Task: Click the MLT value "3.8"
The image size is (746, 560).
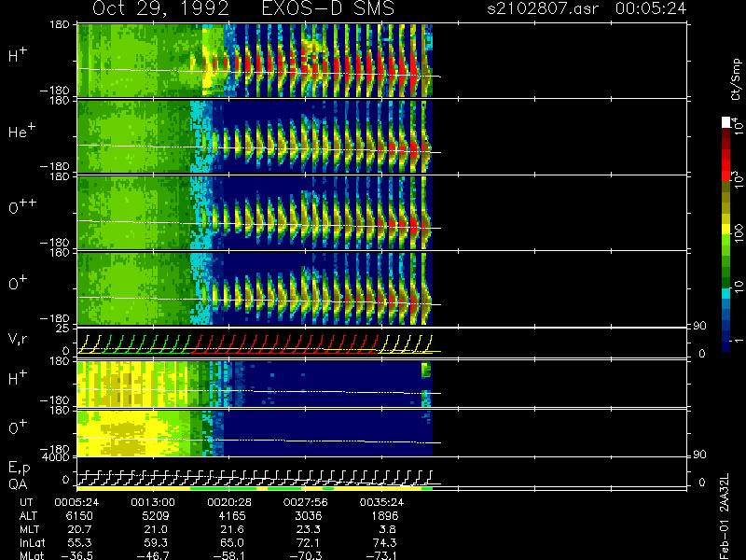Action: click(x=387, y=529)
